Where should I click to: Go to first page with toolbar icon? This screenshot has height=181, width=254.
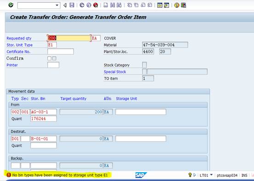pyautogui.click(x=130, y=5)
